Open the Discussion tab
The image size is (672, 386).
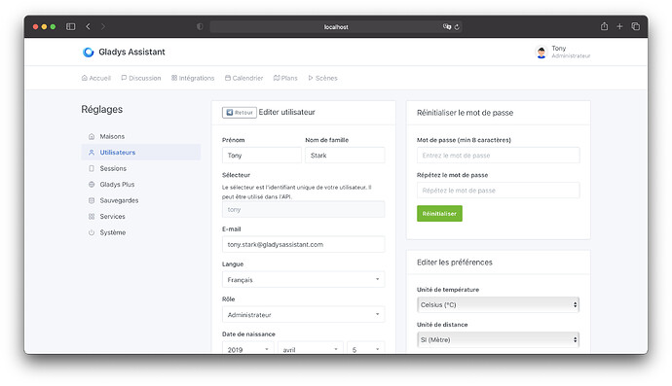coord(141,78)
